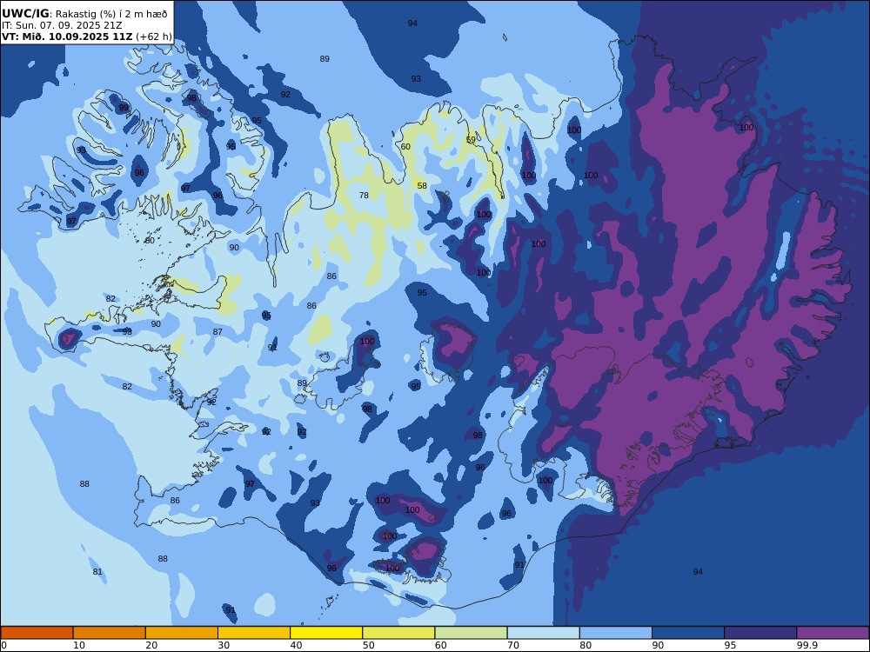Image resolution: width=870 pixels, height=652 pixels.
Task: Click the 40–50 bright yellow legend swatch
Action: pyautogui.click(x=326, y=633)
